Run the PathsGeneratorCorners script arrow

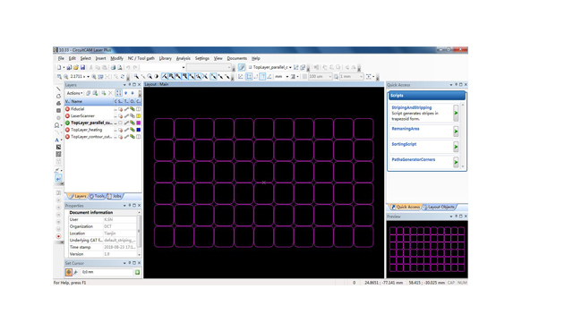(x=456, y=162)
